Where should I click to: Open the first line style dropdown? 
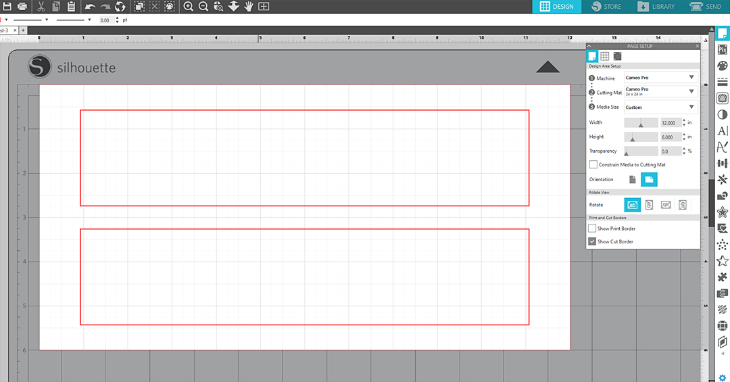tap(47, 20)
